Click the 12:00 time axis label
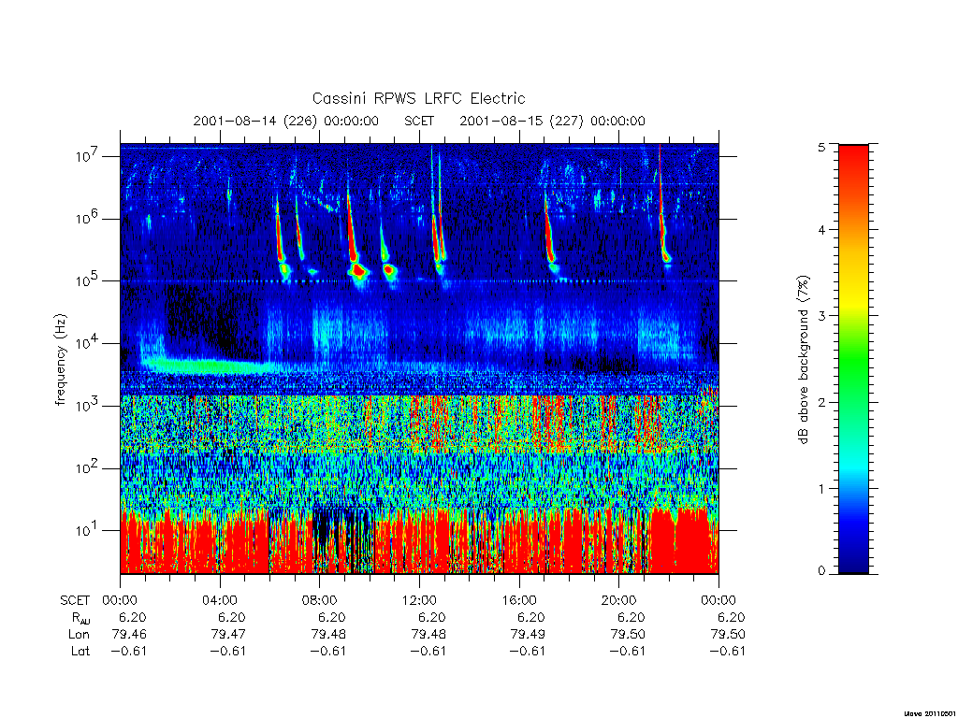This screenshot has width=958, height=718. (419, 600)
